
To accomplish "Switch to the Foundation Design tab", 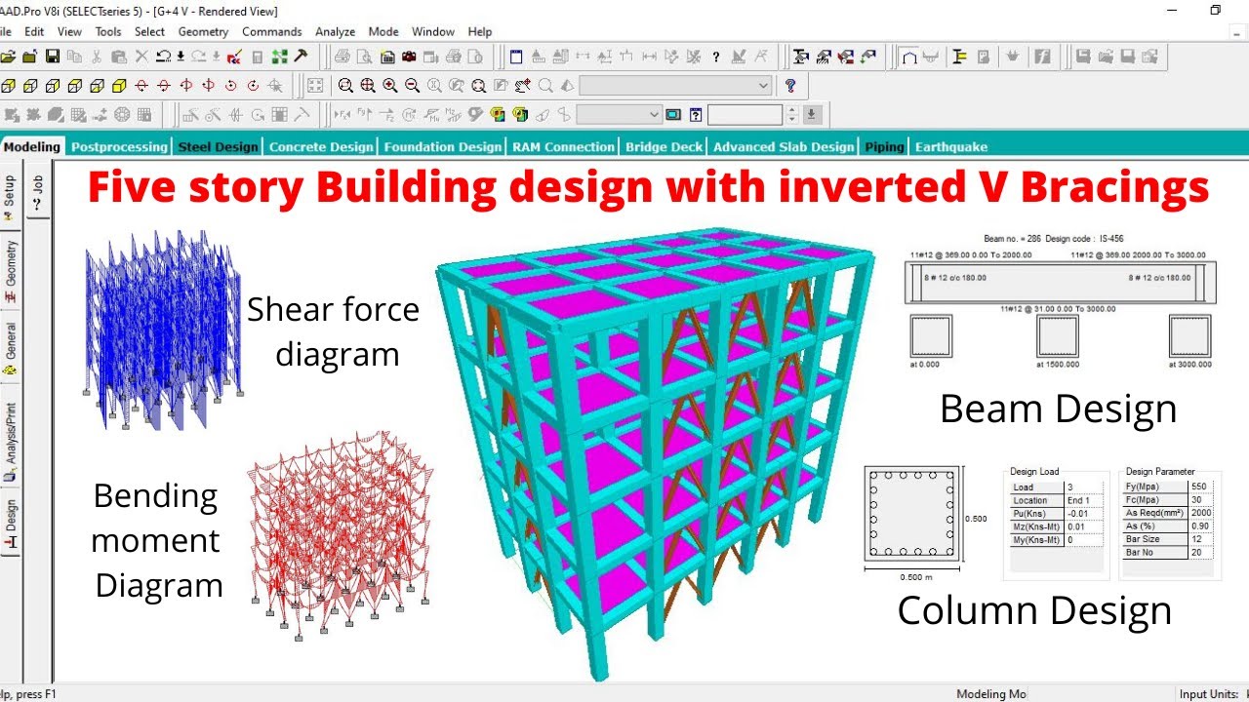I will pos(442,147).
